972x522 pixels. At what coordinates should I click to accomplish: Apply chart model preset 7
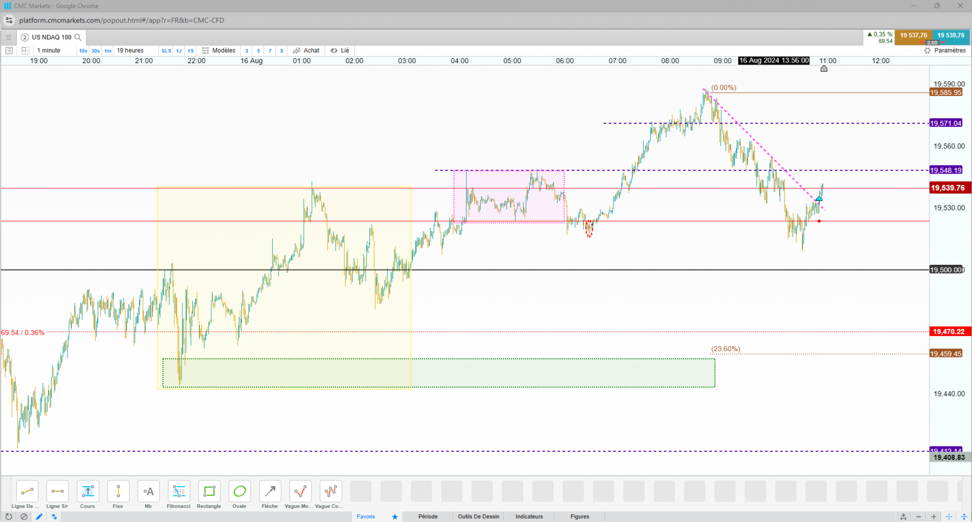point(270,51)
